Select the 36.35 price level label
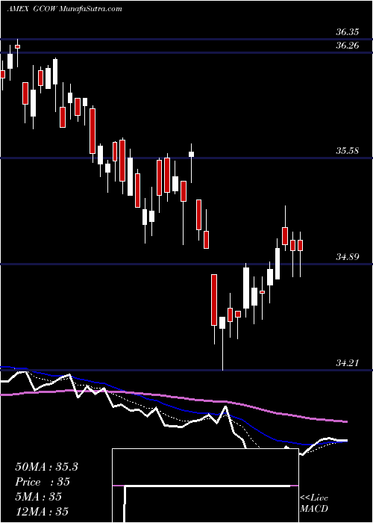 tap(348, 32)
